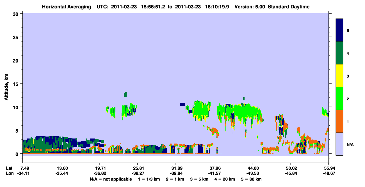The image size is (365, 187).
Task: Click the longitude -48.67 axis label
Action: point(328,173)
